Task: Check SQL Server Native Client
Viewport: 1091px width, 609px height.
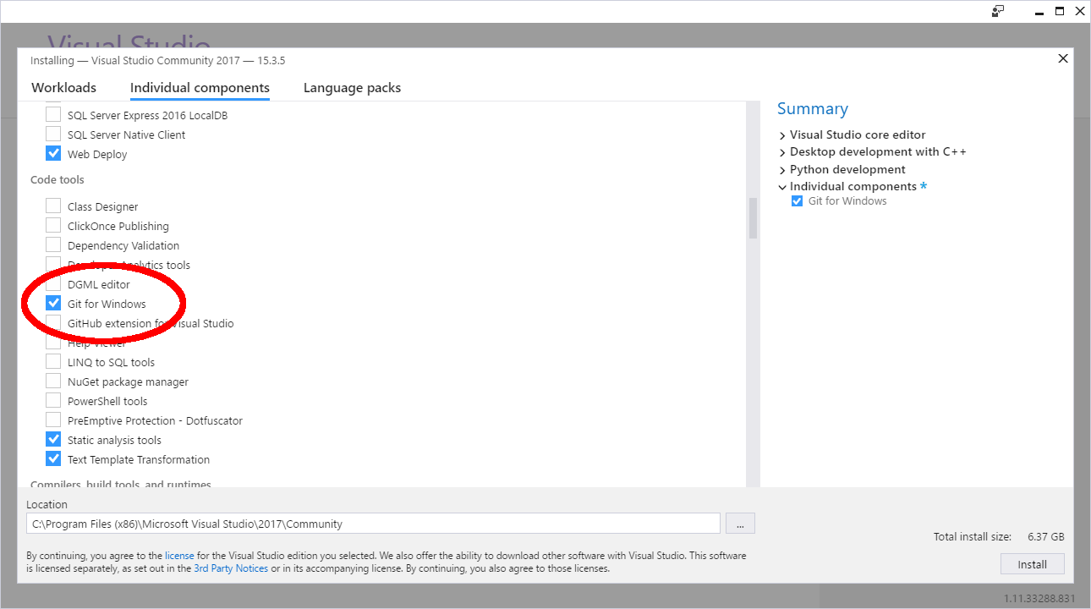Action: (x=53, y=134)
